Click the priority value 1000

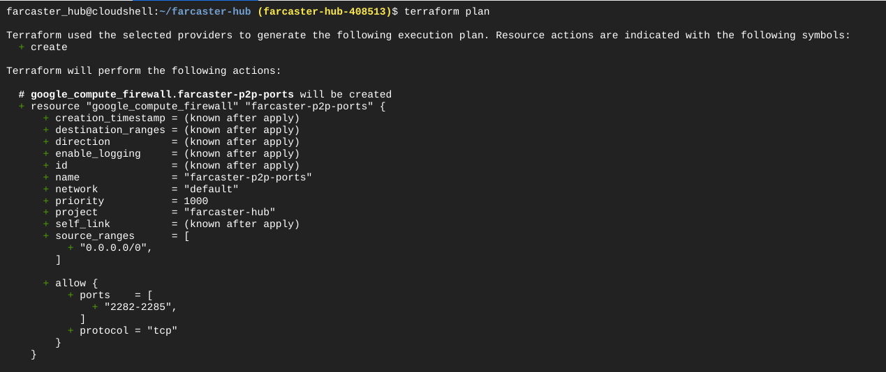[195, 201]
